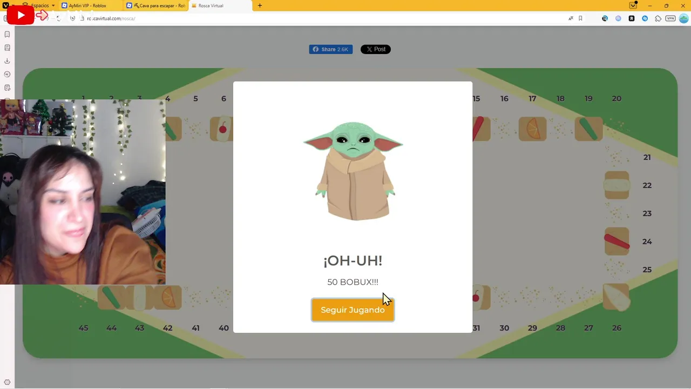The image size is (691, 389).
Task: Select orange slice rosca piece near 42
Action: (168, 297)
